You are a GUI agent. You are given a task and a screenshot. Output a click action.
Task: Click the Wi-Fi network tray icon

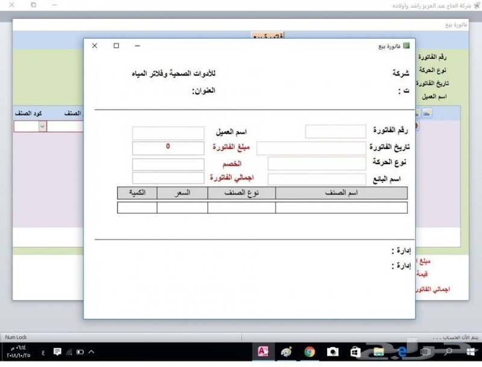tap(69, 352)
